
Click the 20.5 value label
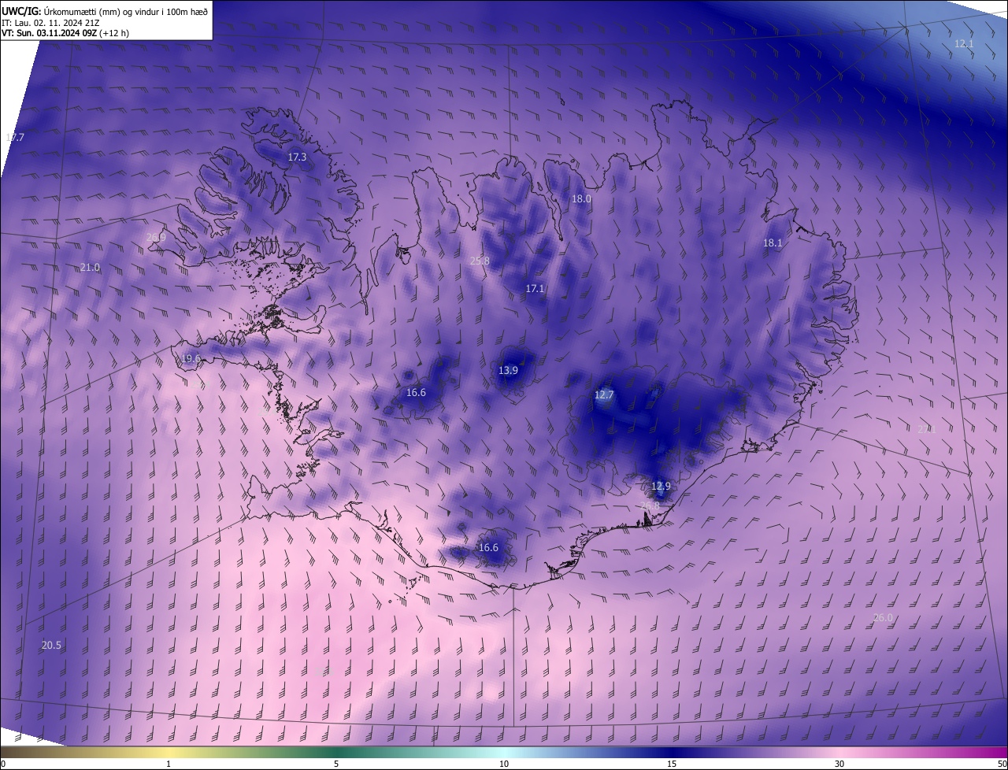click(51, 646)
